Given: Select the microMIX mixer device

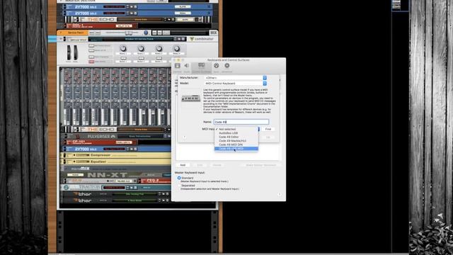Looking at the screenshot, I should pos(115,169).
